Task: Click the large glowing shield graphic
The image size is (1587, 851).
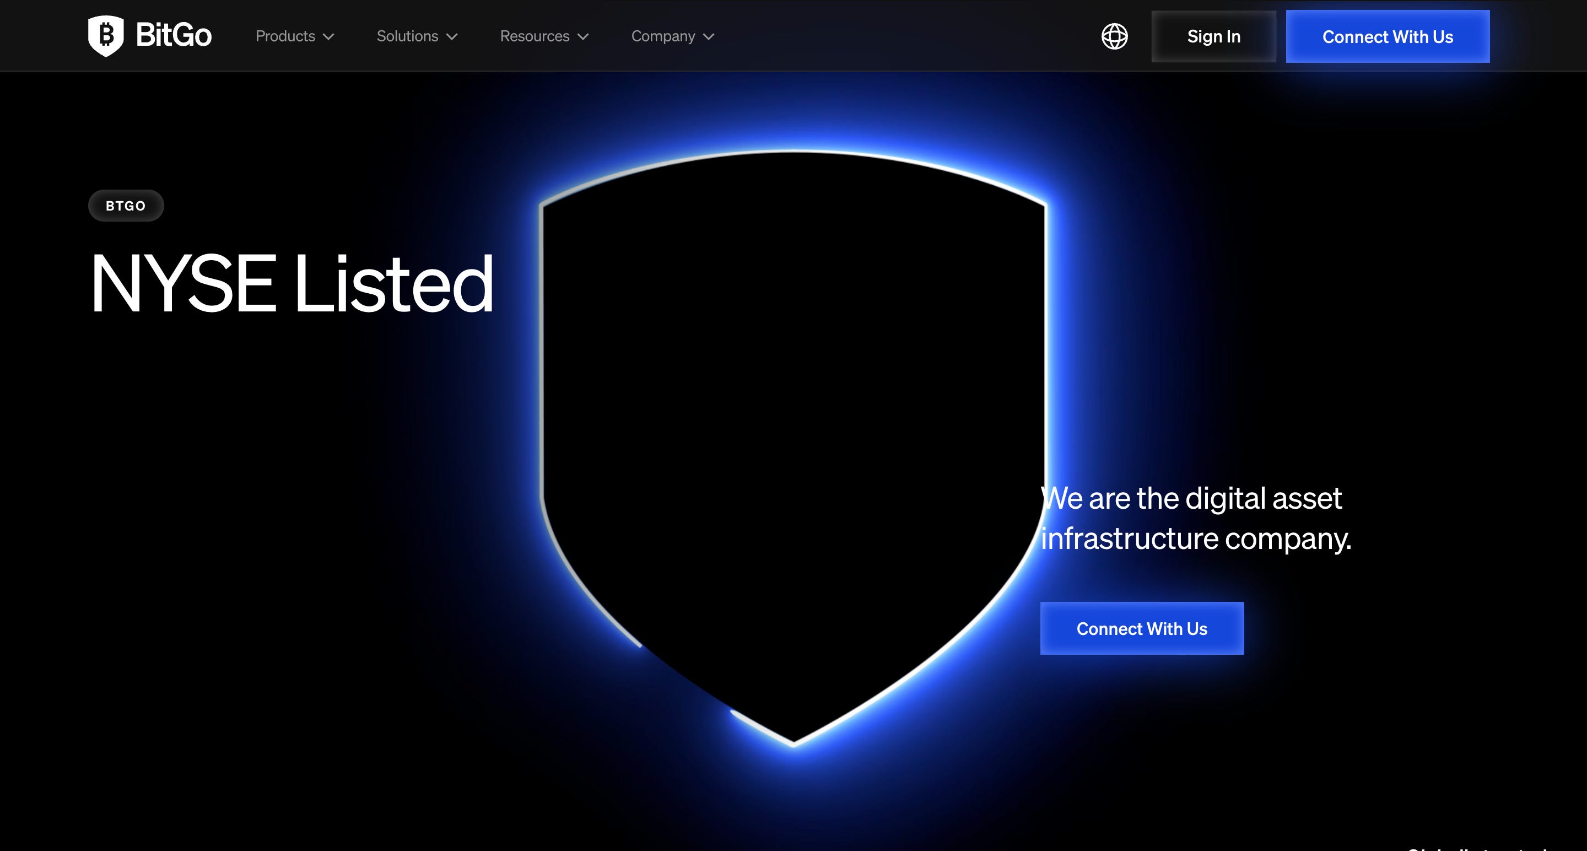Action: (793, 432)
